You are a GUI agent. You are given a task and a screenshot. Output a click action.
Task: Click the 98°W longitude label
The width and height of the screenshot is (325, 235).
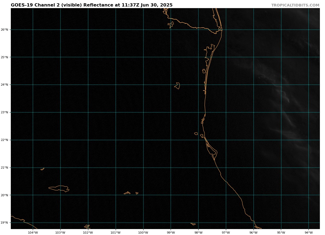click(198, 233)
